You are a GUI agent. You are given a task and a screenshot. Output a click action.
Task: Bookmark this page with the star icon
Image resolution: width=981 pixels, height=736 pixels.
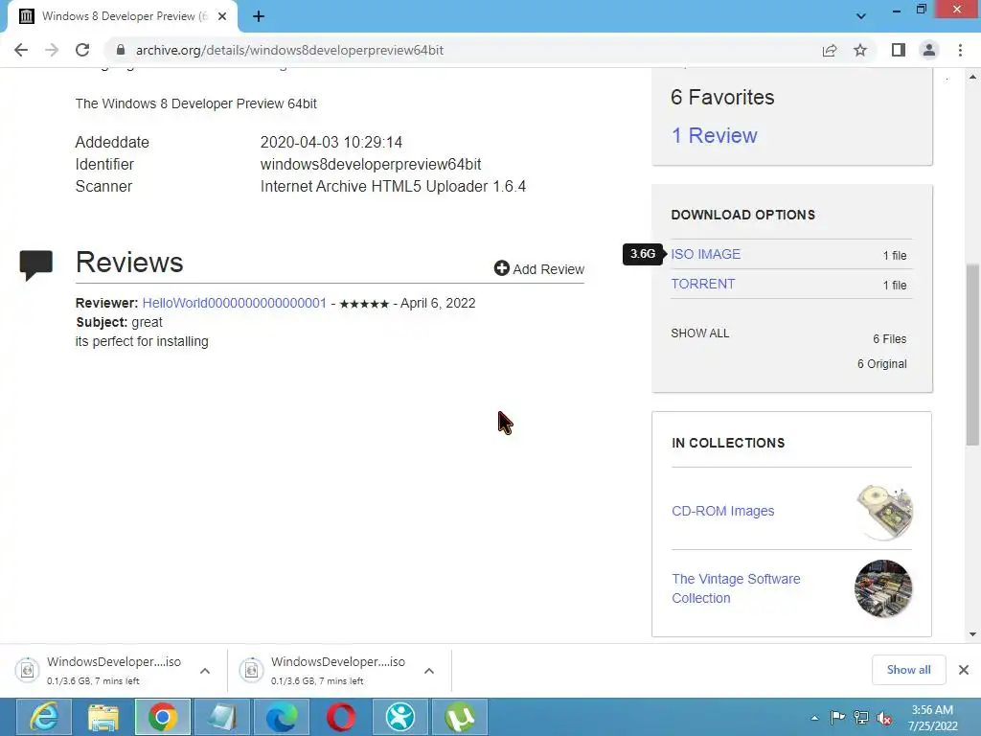point(860,50)
